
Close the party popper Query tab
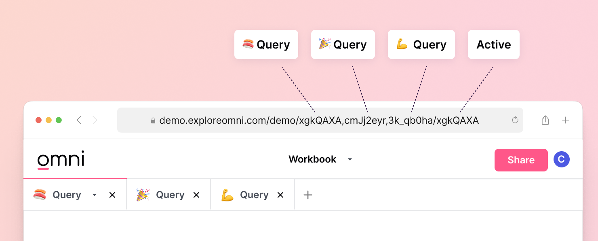[x=196, y=194]
